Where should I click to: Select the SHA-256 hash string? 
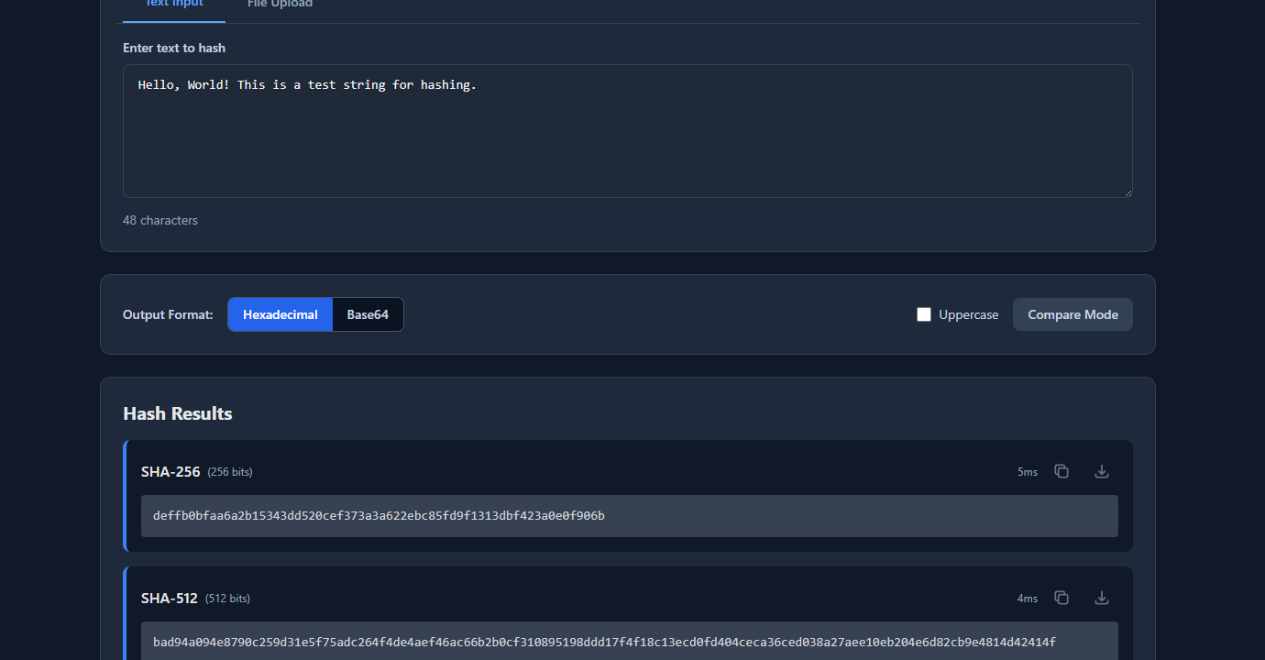click(x=379, y=516)
